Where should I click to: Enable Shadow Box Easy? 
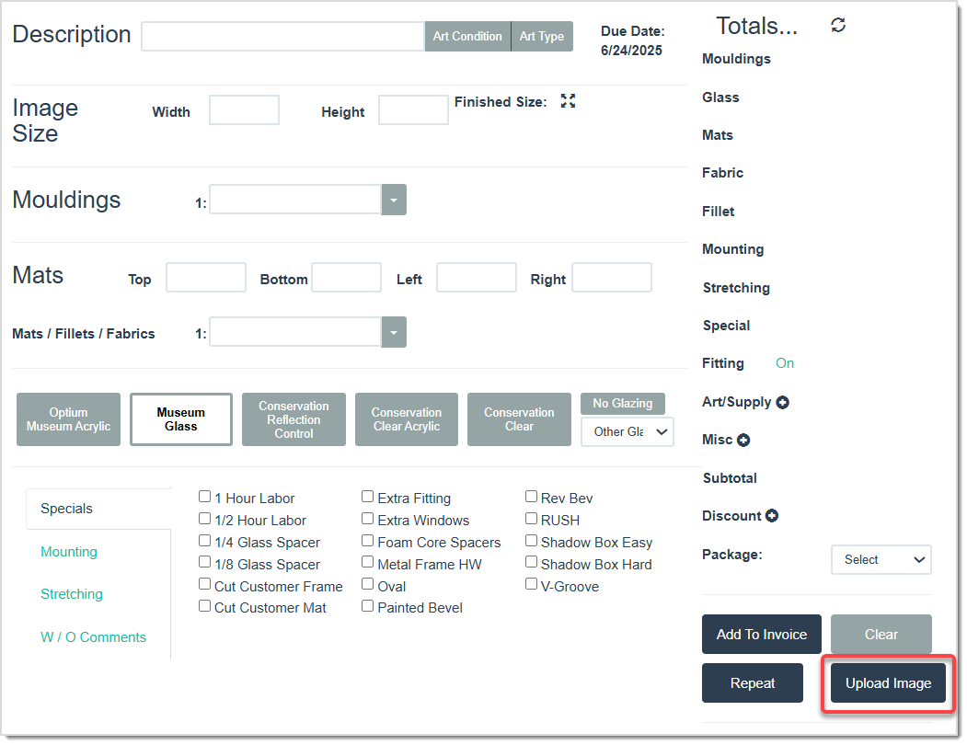click(531, 541)
